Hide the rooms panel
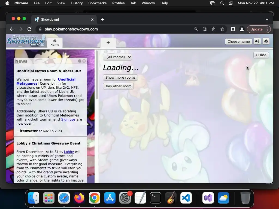Image resolution: width=279 pixels, height=209 pixels. 261,55
